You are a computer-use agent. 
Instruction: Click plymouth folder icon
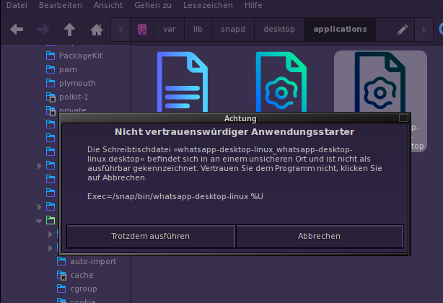51,83
